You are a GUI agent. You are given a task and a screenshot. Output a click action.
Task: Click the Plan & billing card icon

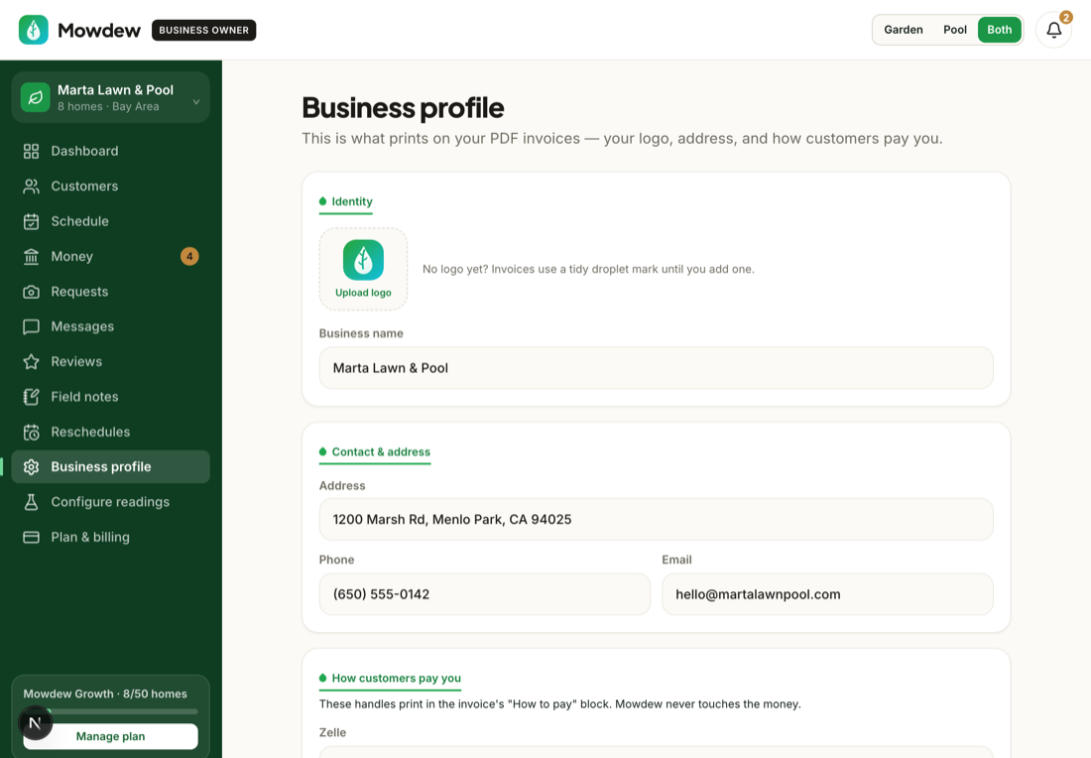pos(32,538)
